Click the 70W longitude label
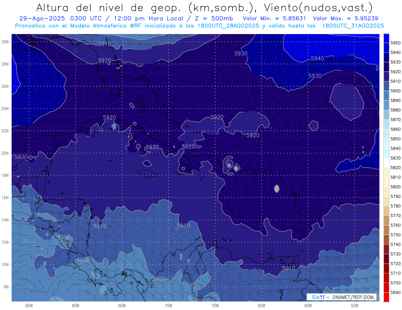The width and height of the screenshot is (402, 310). point(215,306)
